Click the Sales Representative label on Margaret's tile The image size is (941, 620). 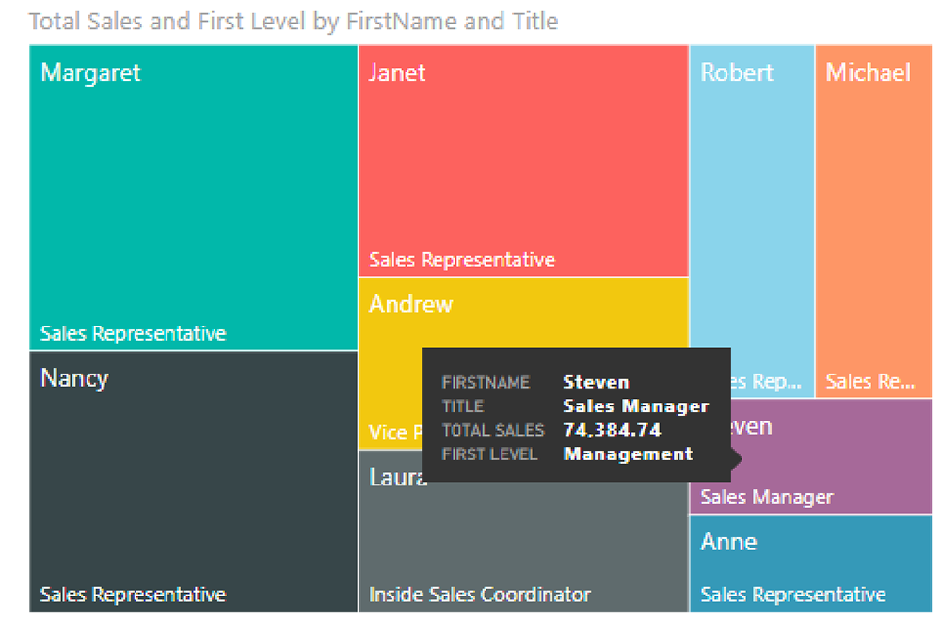coord(133,333)
